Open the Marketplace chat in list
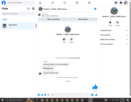 [x=18, y=26]
